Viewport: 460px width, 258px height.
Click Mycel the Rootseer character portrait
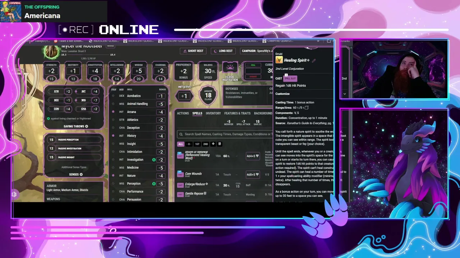point(51,52)
